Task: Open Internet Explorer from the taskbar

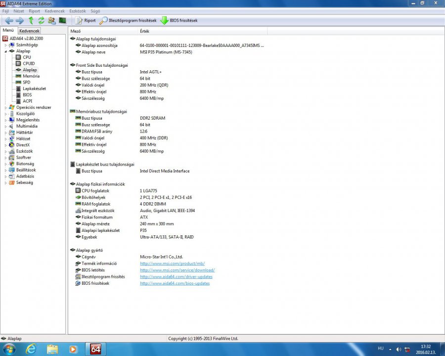Action: point(31,349)
